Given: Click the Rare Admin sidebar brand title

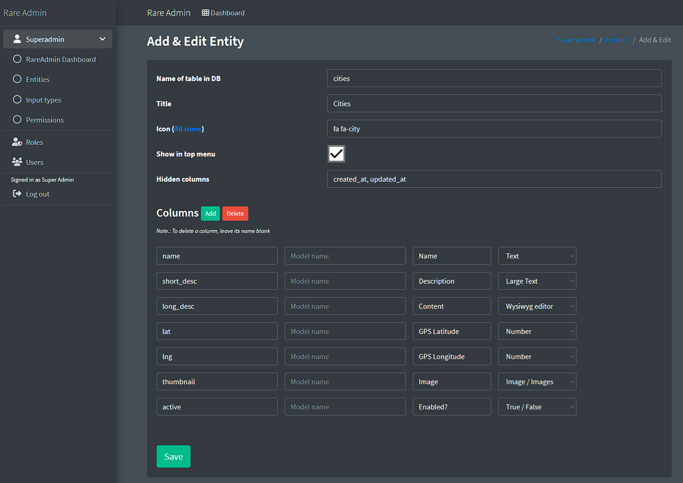Looking at the screenshot, I should pos(25,13).
